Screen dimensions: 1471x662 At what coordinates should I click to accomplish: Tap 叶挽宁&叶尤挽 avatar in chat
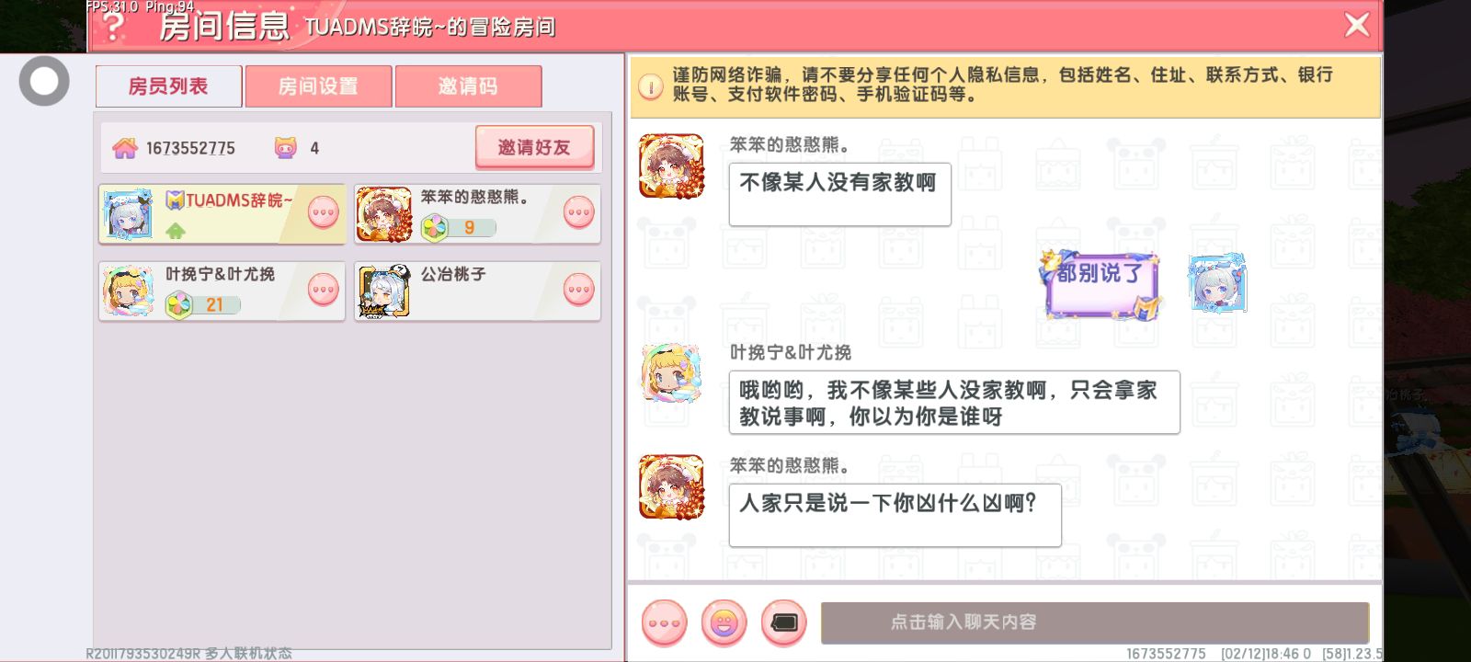[x=672, y=374]
